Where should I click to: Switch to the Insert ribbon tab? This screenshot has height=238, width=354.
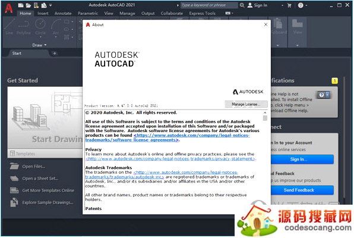point(43,13)
